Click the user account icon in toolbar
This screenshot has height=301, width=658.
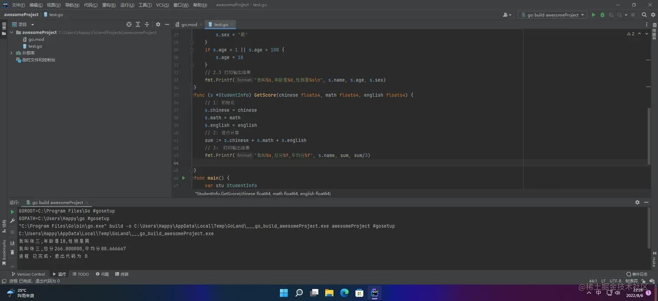click(x=505, y=15)
